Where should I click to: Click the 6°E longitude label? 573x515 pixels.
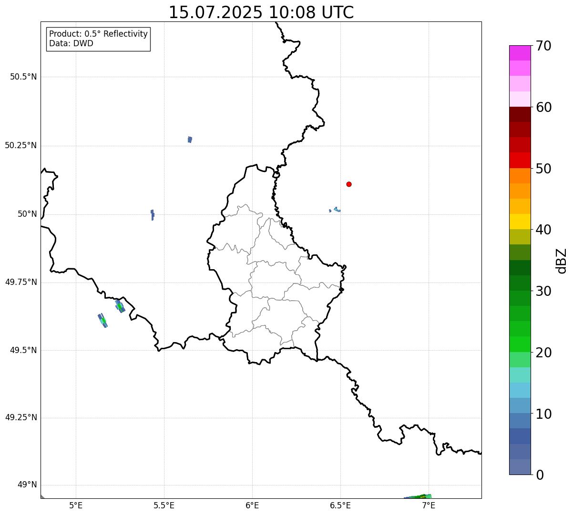tap(252, 505)
